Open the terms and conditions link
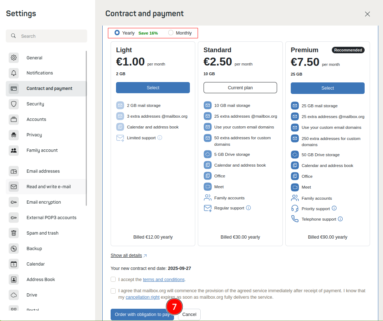 pos(164,280)
